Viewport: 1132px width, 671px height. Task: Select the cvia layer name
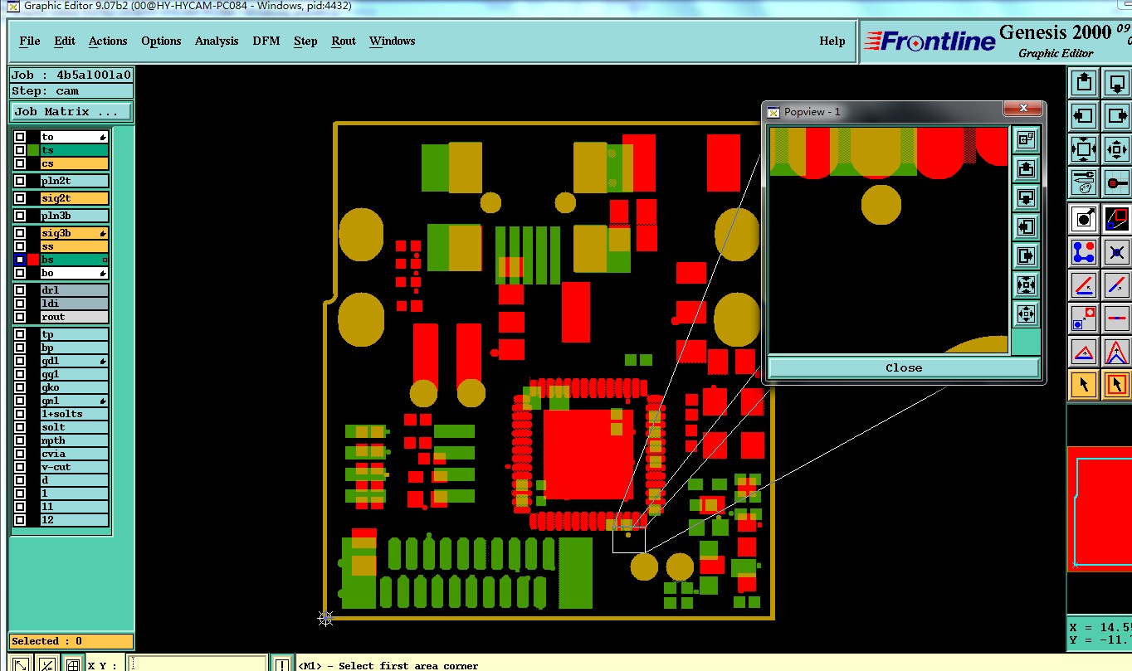[x=75, y=454]
